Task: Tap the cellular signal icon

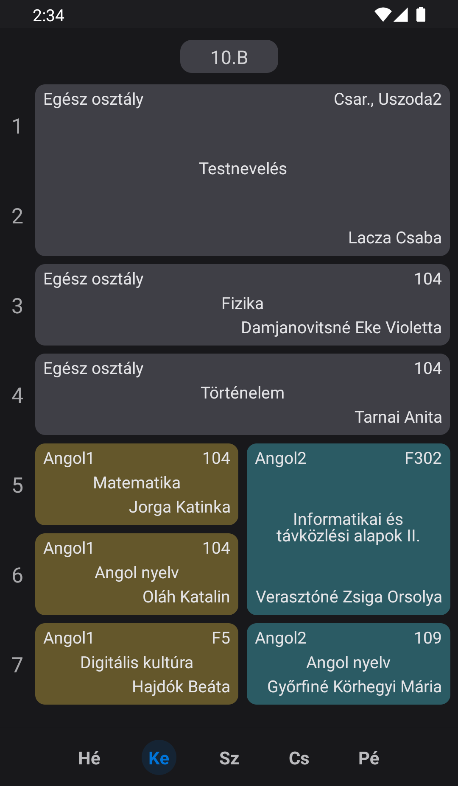Action: click(x=401, y=15)
